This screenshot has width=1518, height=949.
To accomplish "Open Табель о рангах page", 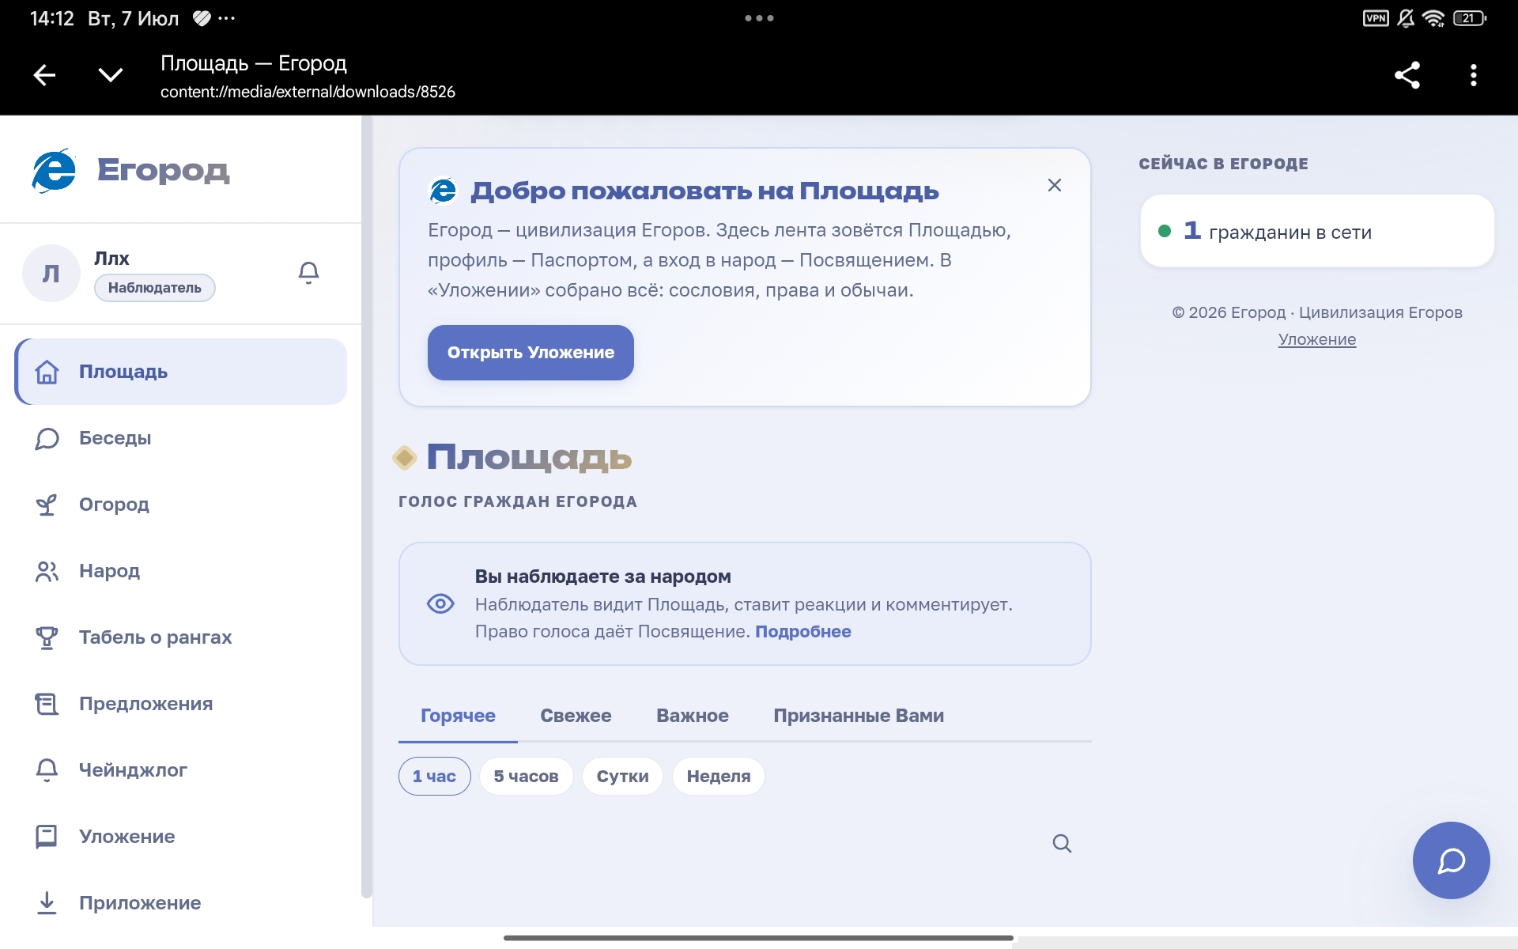I will (x=180, y=637).
